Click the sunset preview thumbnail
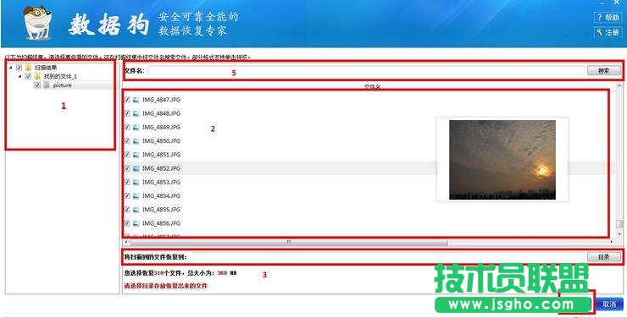The image size is (627, 318). pyautogui.click(x=502, y=160)
